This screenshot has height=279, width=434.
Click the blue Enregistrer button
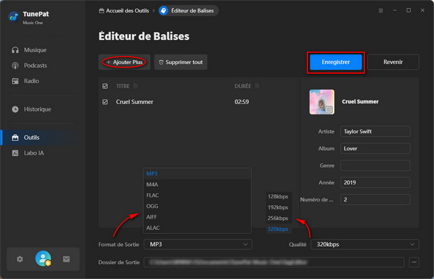336,62
